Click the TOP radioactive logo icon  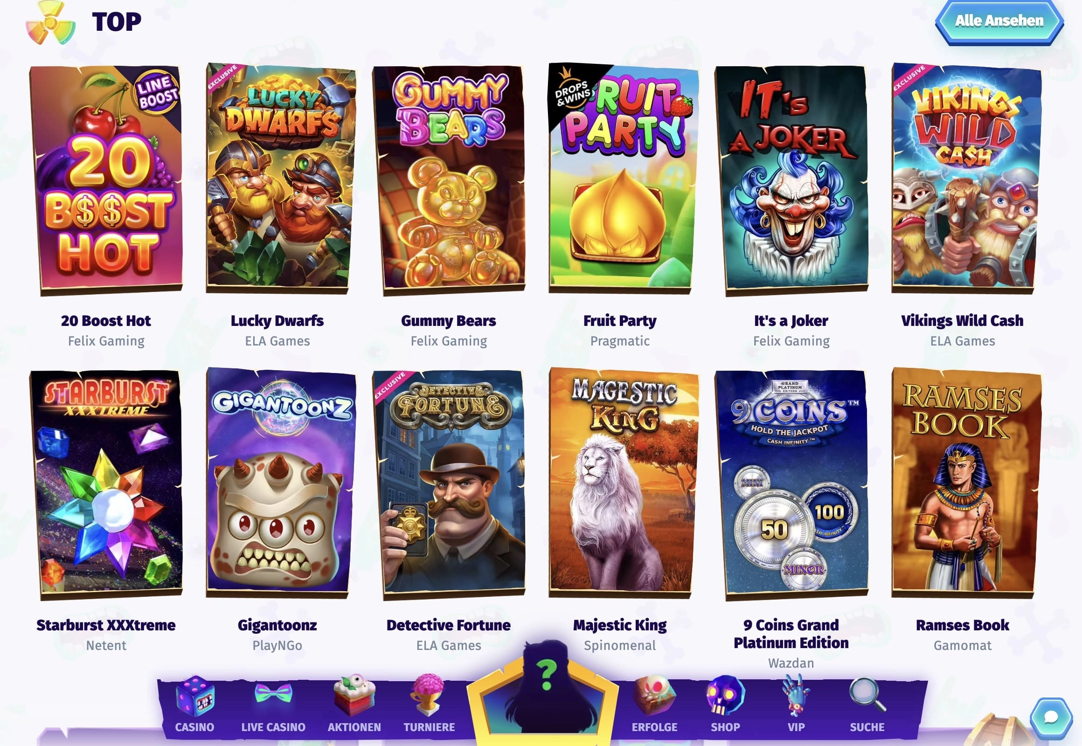click(50, 22)
